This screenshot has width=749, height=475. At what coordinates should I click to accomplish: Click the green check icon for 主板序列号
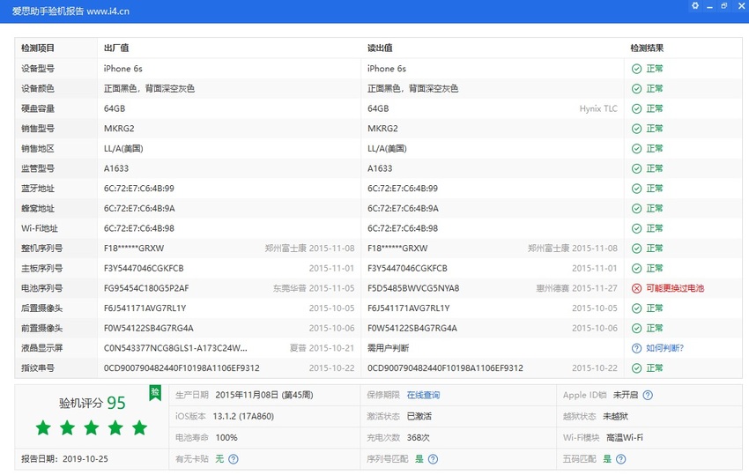636,269
